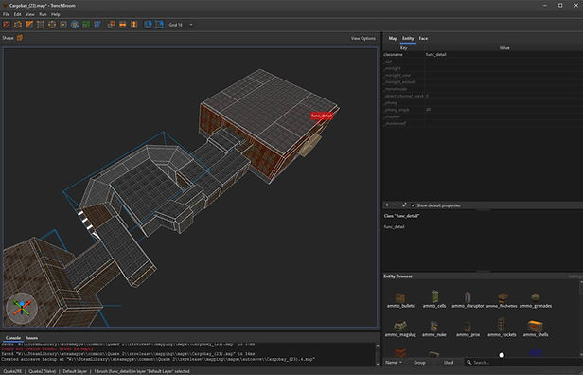The width and height of the screenshot is (583, 375).
Task: Remove the selected entity property
Action: click(x=396, y=205)
